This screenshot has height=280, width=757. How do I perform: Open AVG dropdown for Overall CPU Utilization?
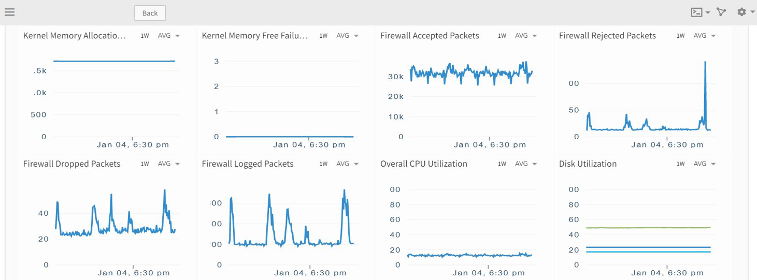[526, 164]
